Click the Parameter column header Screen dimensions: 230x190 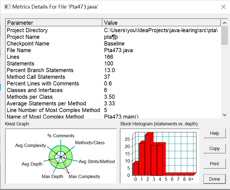click(x=54, y=23)
